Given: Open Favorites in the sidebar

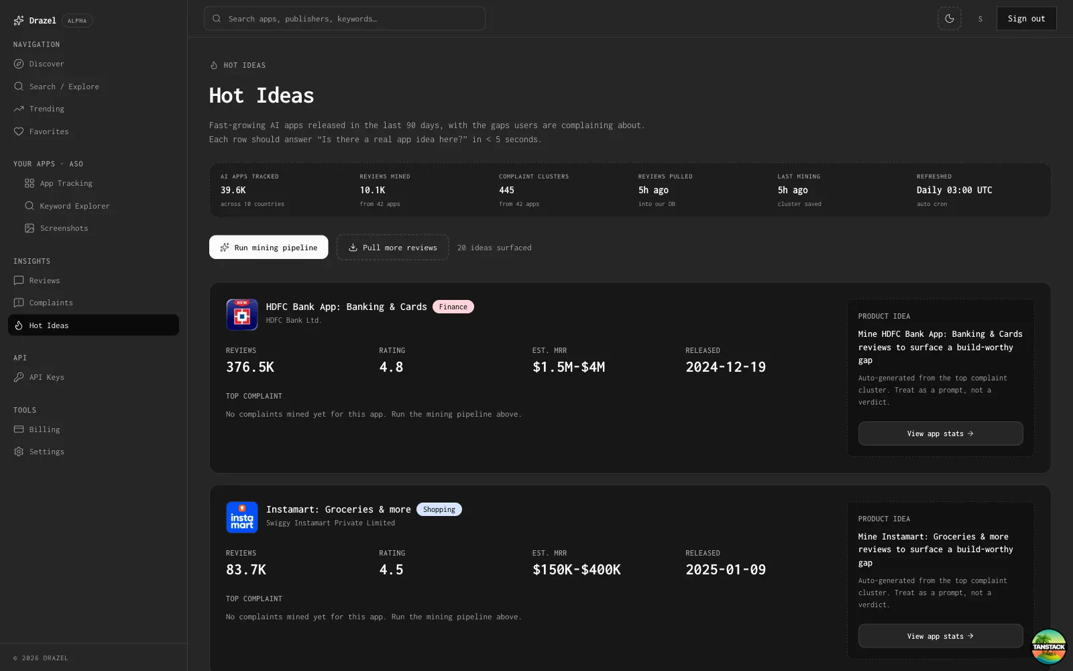Looking at the screenshot, I should [93, 132].
